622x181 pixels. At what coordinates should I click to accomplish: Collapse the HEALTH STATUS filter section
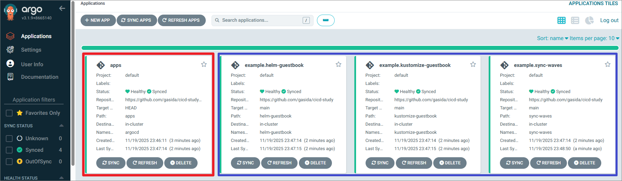[62, 178]
